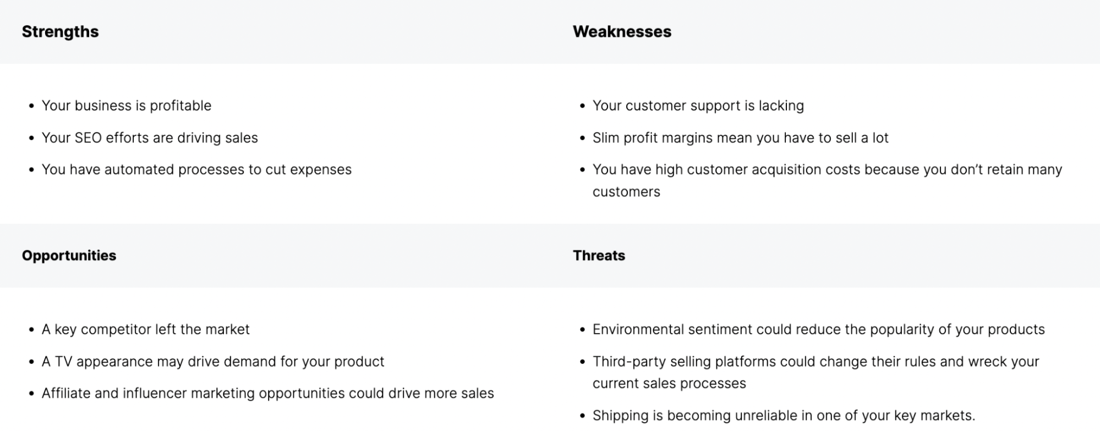Click the word 'customers' on wrapped line

(x=626, y=192)
